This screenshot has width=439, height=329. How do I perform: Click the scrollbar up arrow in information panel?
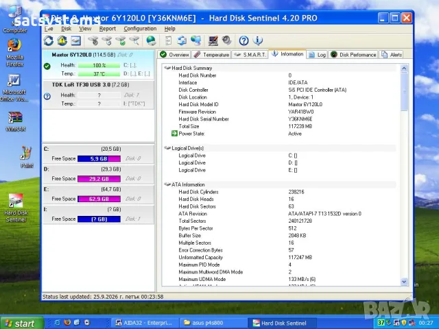coord(404,68)
